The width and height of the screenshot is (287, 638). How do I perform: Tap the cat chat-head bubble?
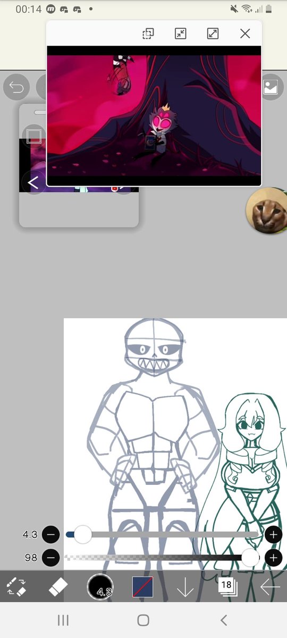click(x=267, y=211)
